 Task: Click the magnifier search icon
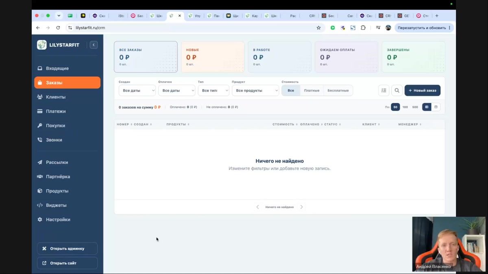pyautogui.click(x=397, y=90)
